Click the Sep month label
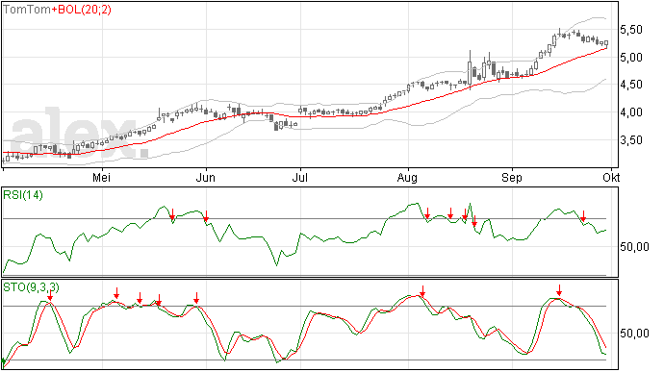 [x=512, y=177]
